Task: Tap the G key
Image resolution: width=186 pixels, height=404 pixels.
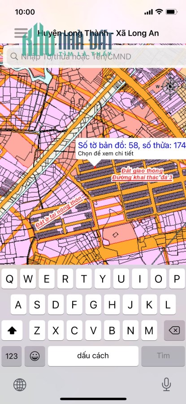Action: [x=93, y=304]
